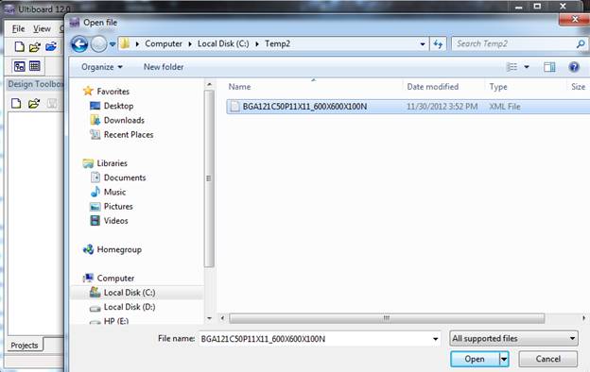The width and height of the screenshot is (590, 372).
Task: Select Favorites in the navigation pane
Action: point(113,92)
